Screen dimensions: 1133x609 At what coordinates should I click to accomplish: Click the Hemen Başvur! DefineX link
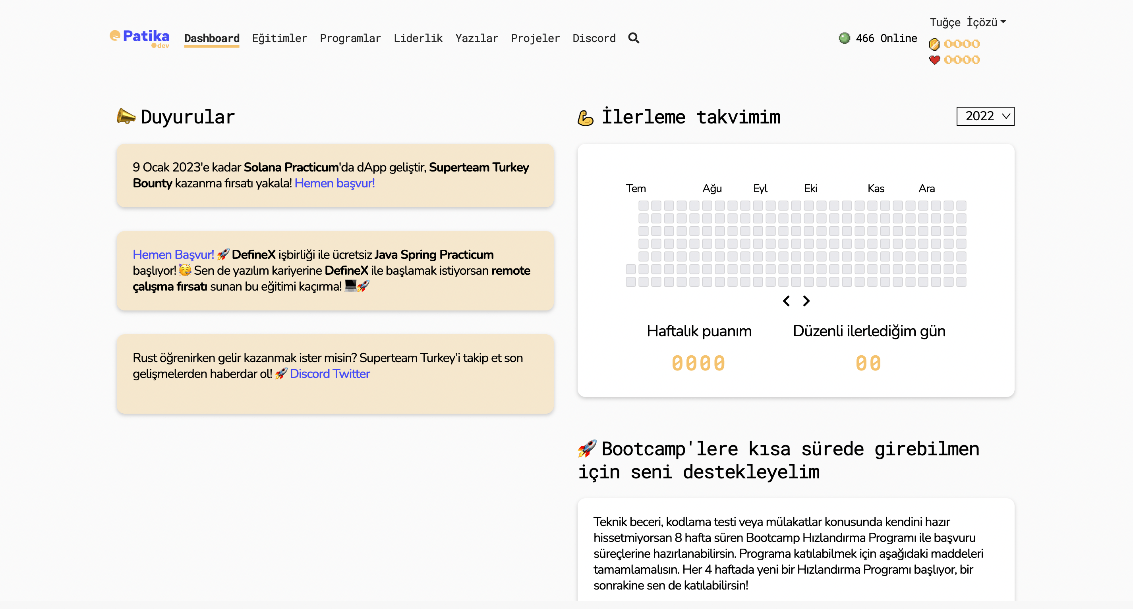click(x=173, y=254)
